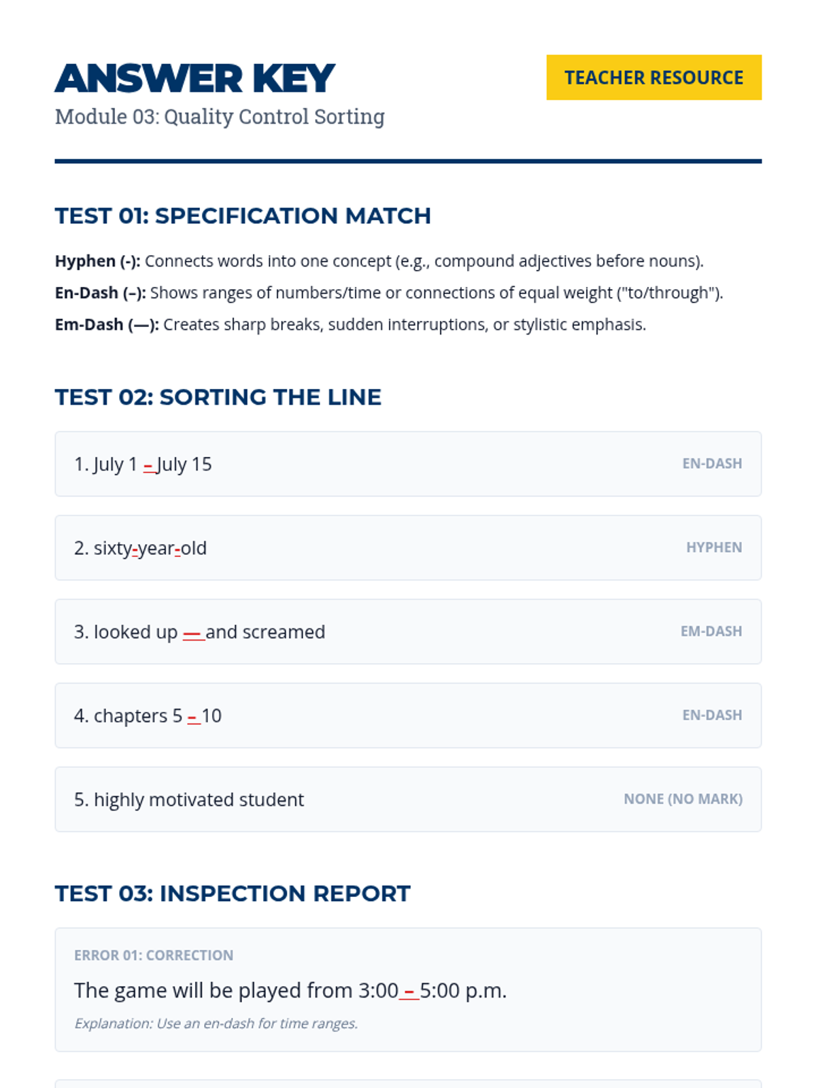Click the En-Dash definition line
The width and height of the screenshot is (816, 1088).
(x=388, y=293)
